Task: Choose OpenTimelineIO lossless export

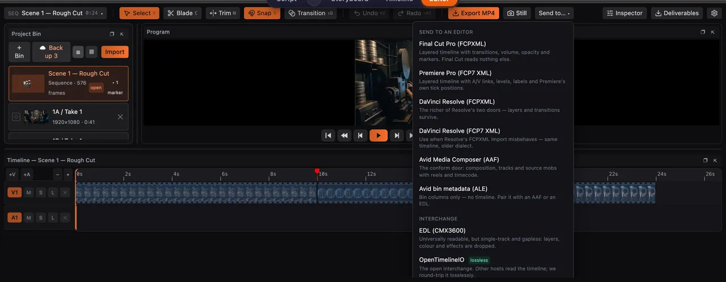Action: 492,267
